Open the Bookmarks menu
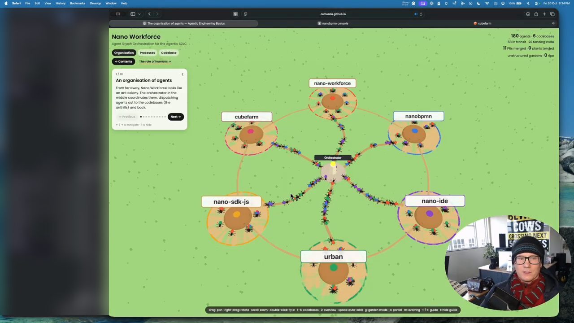Screen dimensions: 574x323 (78, 3)
